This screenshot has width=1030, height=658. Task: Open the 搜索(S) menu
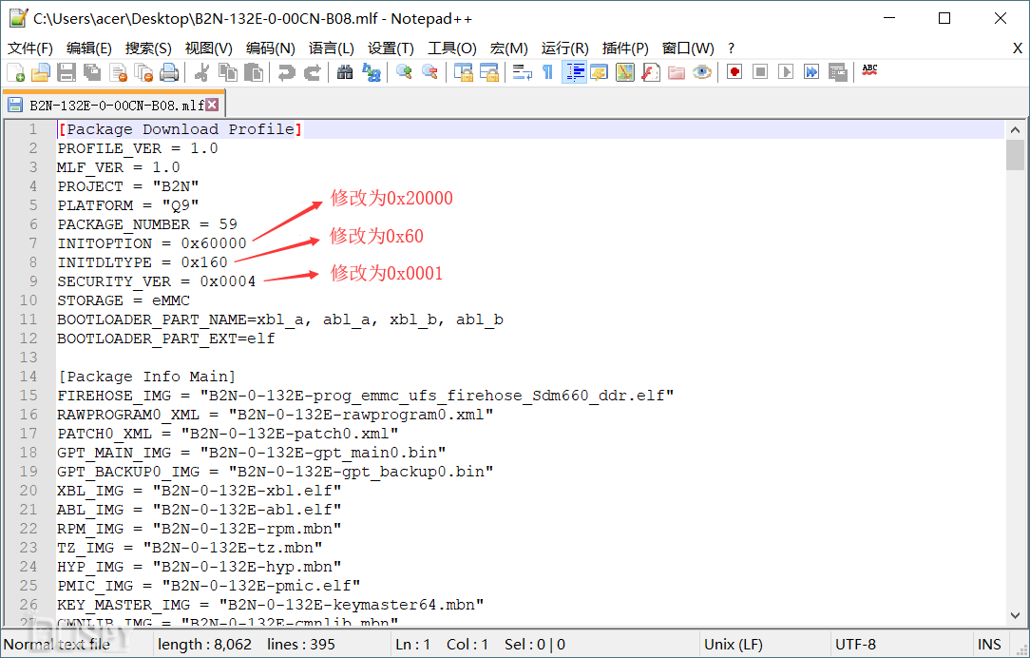148,48
